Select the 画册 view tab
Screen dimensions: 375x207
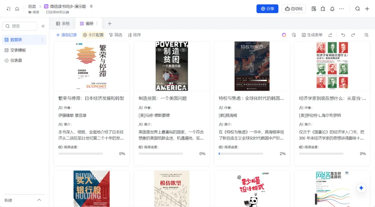coord(86,24)
